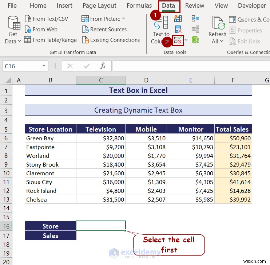Click the 'Sioux City' cell
This screenshot has height=265, width=270.
coord(51,182)
